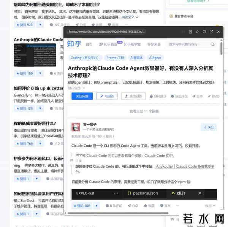Click 查看全部 11 个回答 link
The image size is (228, 227).
[144, 111]
